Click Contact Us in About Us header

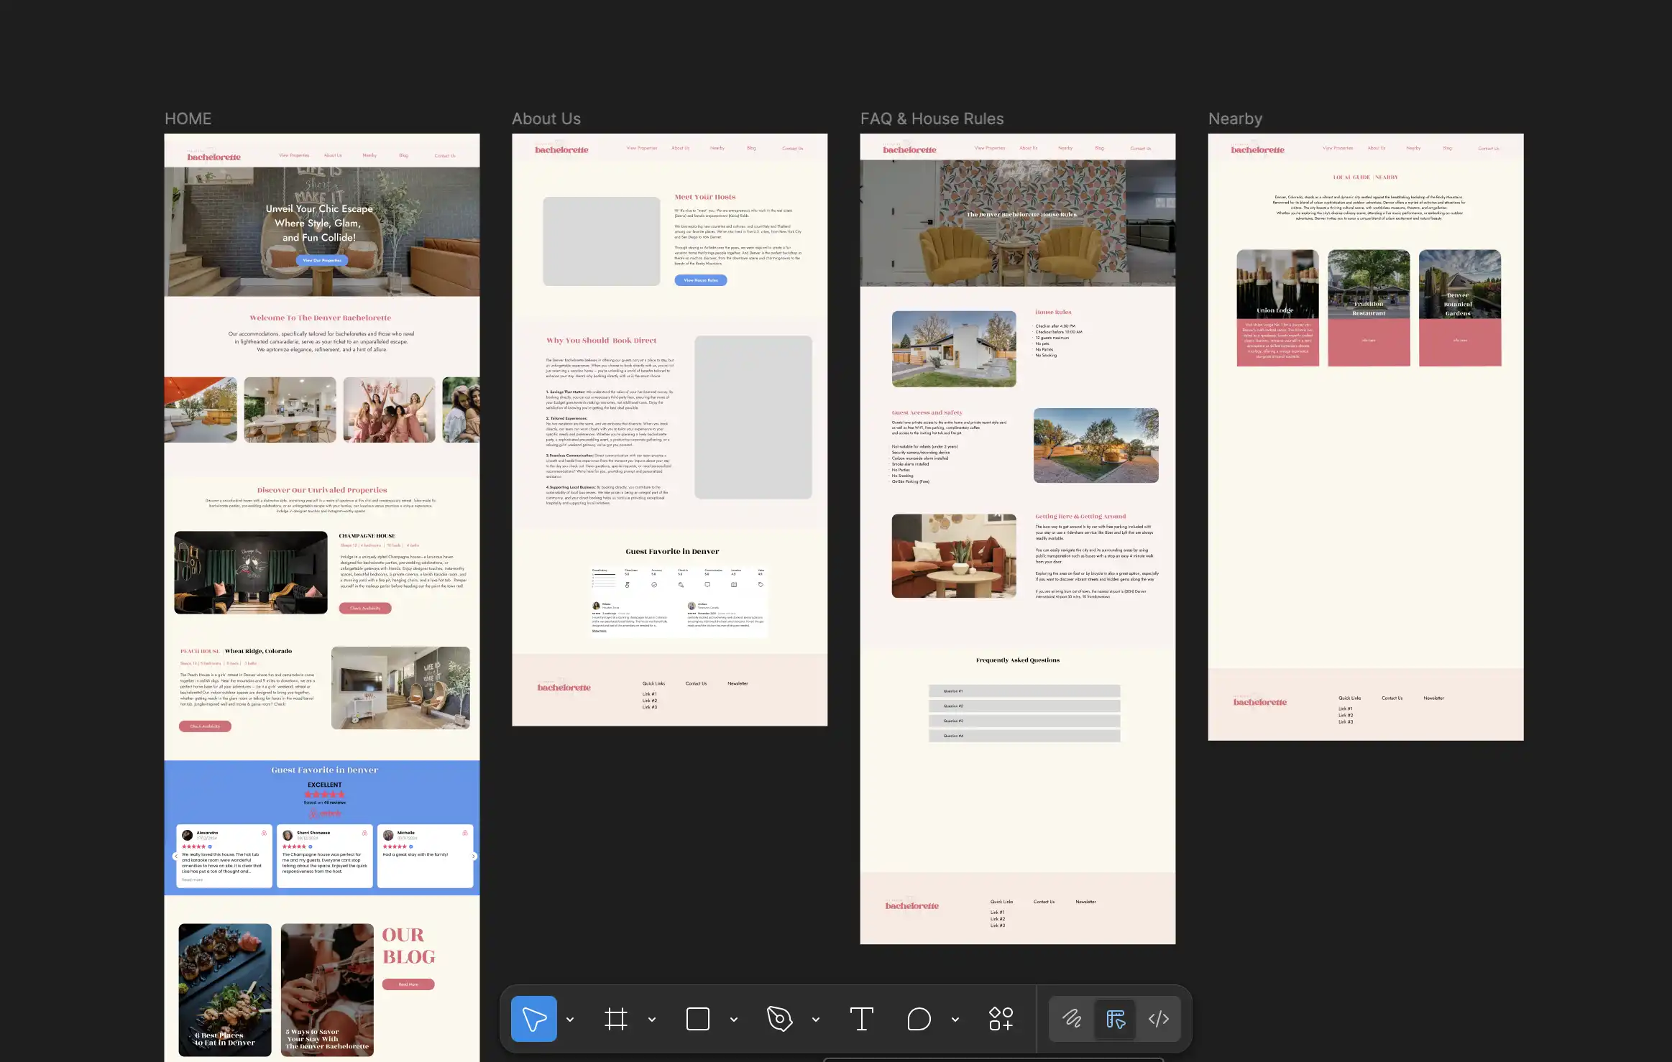pos(793,149)
